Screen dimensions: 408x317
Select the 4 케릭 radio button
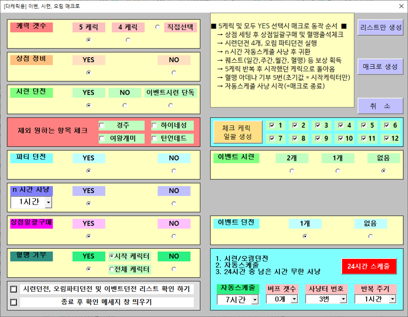pos(128,40)
